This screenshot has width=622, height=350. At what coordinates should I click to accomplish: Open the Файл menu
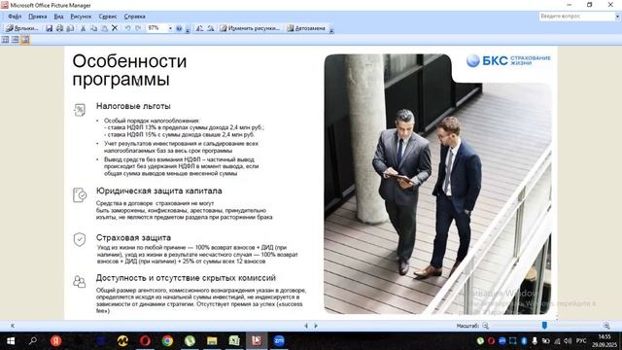[x=15, y=17]
